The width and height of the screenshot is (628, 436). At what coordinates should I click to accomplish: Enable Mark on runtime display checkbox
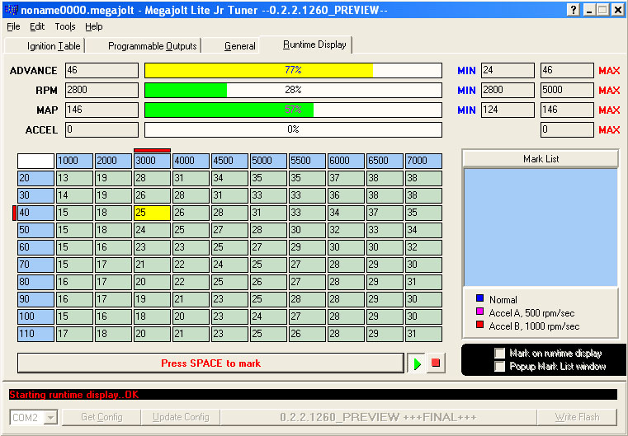point(499,354)
